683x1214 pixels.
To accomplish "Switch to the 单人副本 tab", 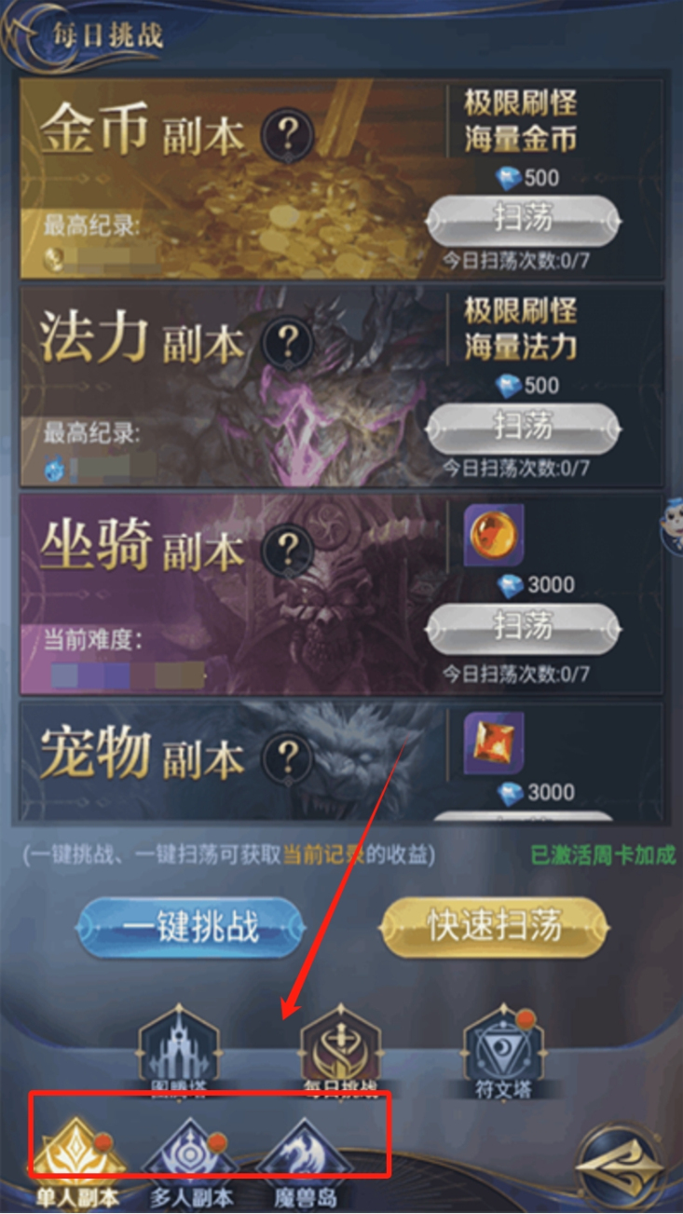I will (x=77, y=1160).
